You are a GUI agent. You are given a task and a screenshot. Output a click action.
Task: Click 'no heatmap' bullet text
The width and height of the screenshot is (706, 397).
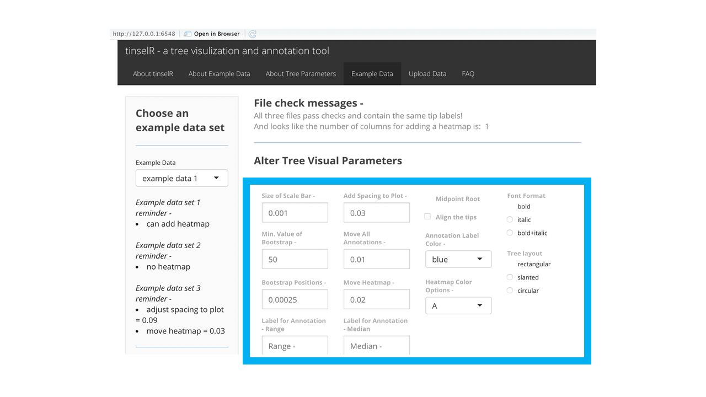168,267
